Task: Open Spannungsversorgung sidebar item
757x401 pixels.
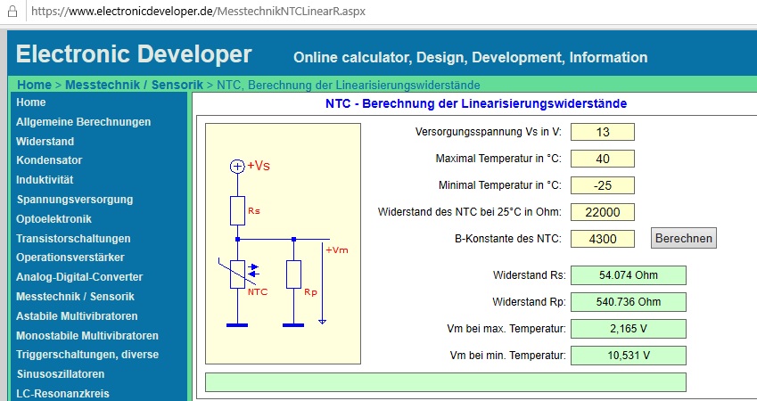Action: [75, 200]
